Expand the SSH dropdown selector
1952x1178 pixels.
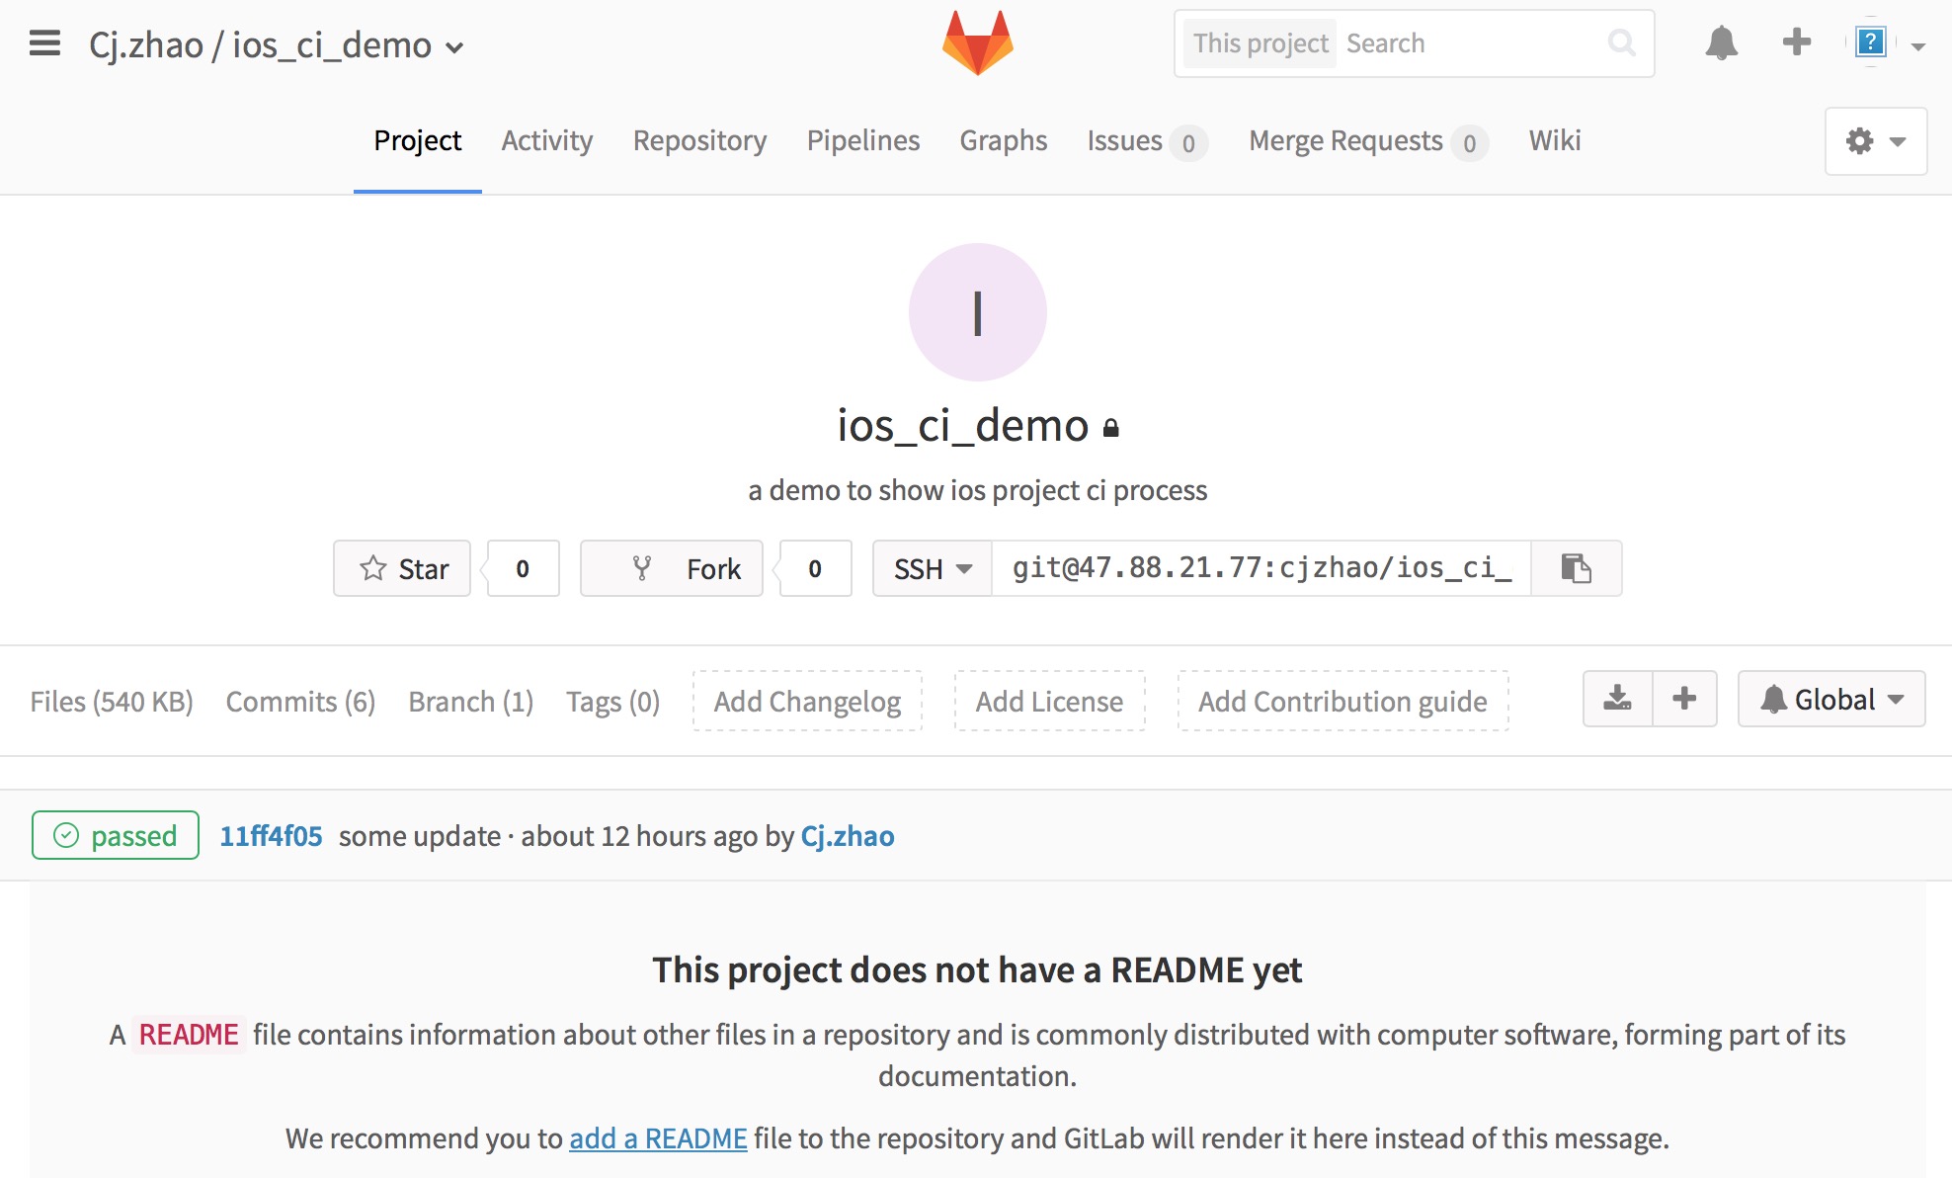coord(930,567)
